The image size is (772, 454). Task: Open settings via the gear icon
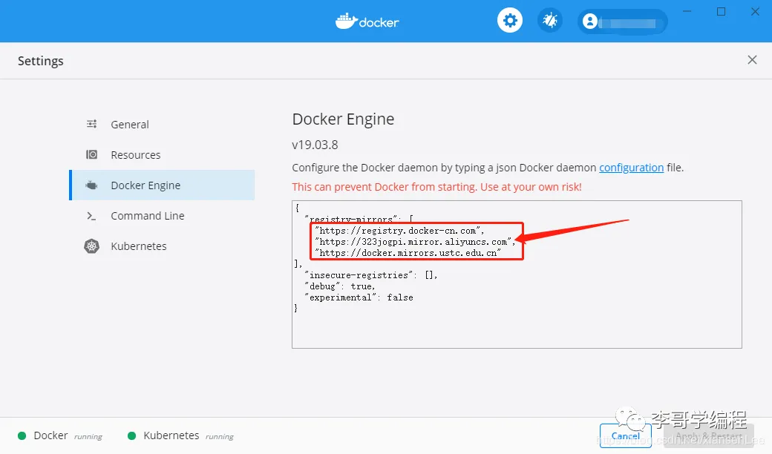[509, 21]
